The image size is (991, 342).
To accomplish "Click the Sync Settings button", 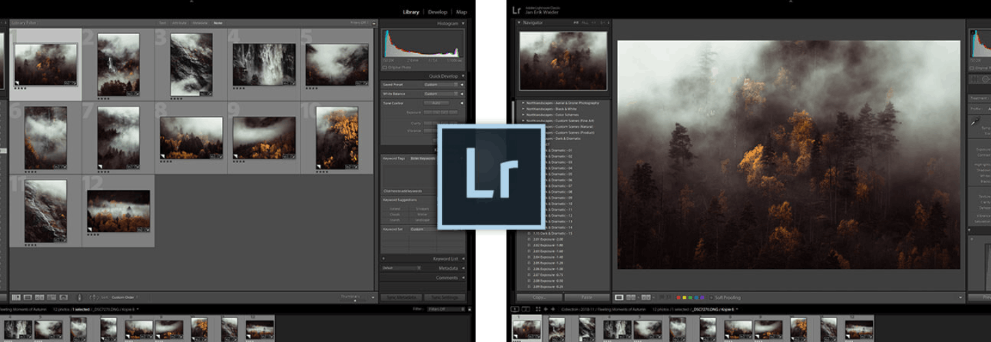I will point(445,298).
